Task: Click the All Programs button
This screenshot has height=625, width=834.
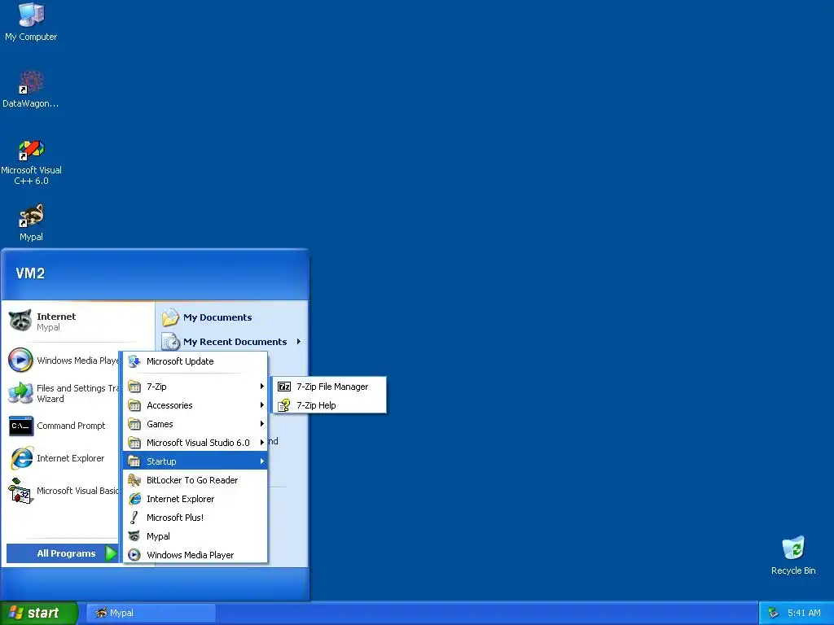Action: (62, 553)
